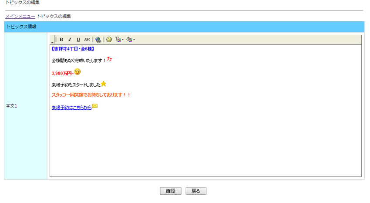Follow the 来場予約はこちらから link
370x203 pixels.
coord(71,108)
